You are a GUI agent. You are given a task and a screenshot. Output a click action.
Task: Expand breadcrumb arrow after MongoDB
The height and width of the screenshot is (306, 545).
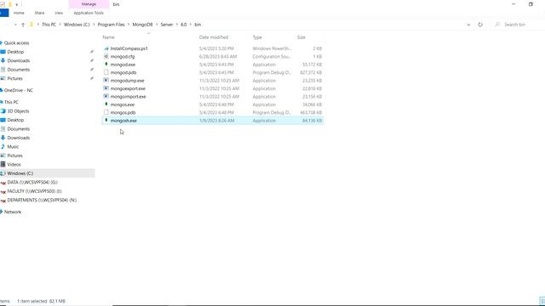[157, 25]
